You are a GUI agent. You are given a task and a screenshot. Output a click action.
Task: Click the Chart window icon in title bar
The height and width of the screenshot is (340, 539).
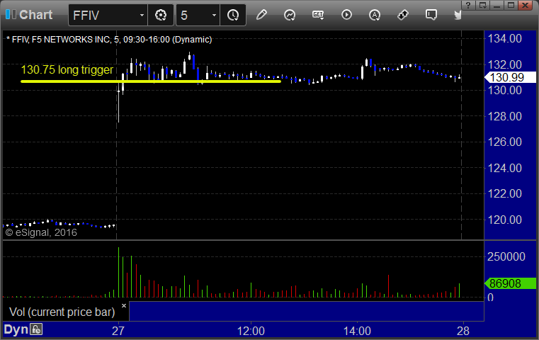[11, 14]
